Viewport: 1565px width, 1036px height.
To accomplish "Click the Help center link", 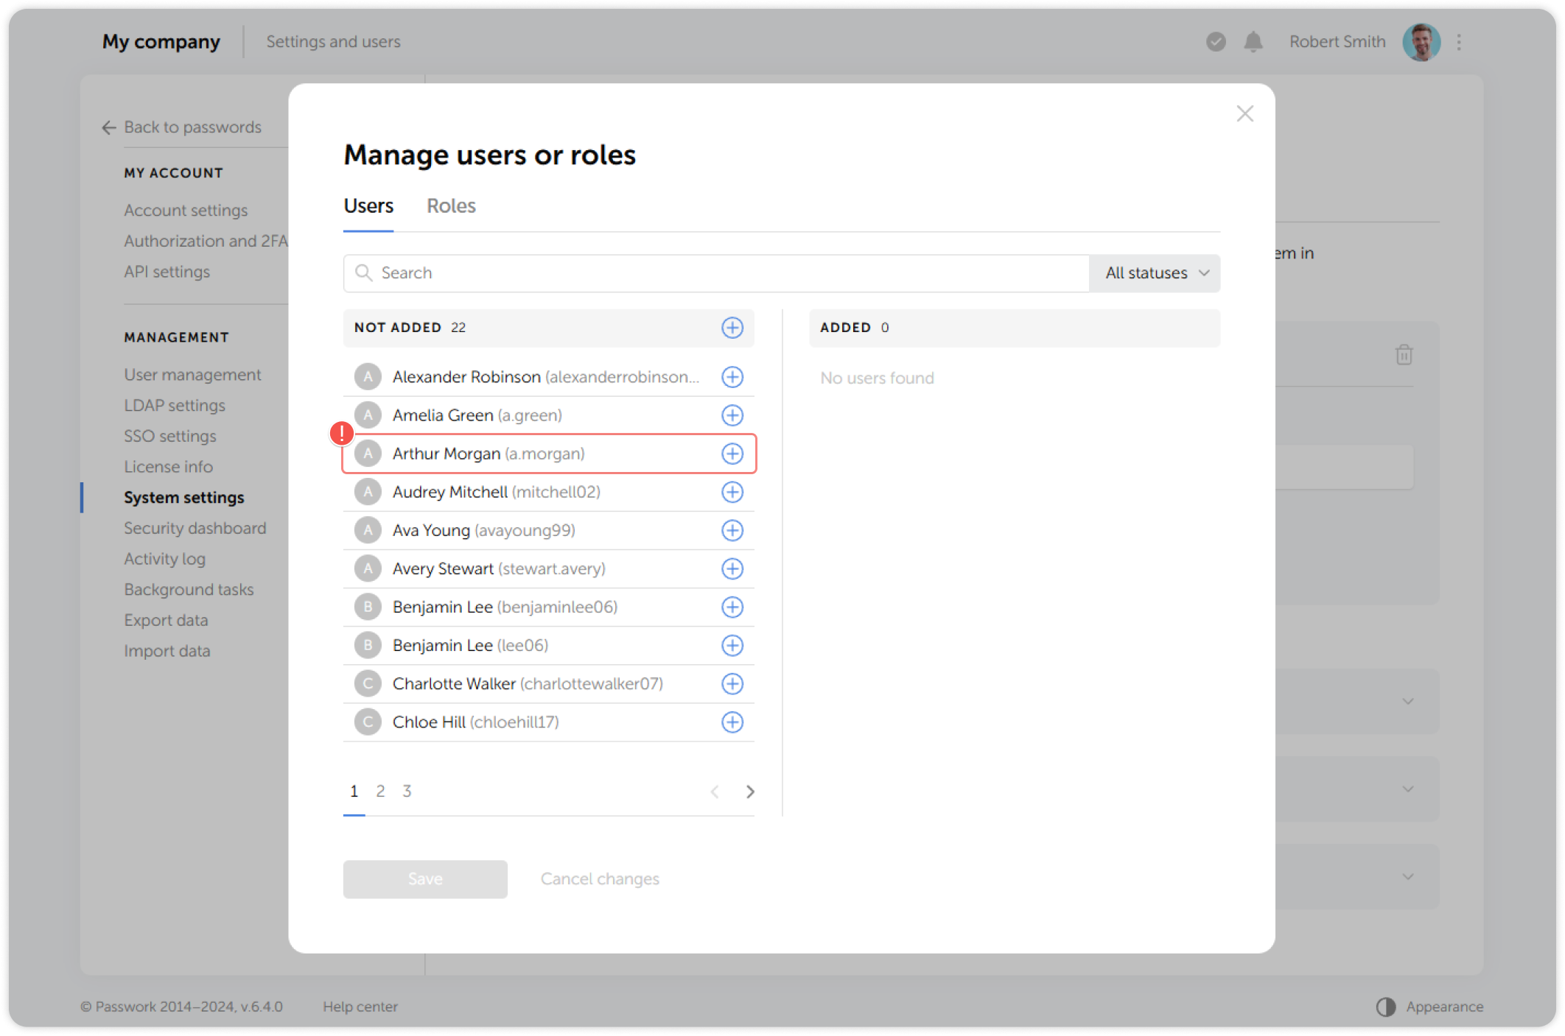I will [361, 1006].
